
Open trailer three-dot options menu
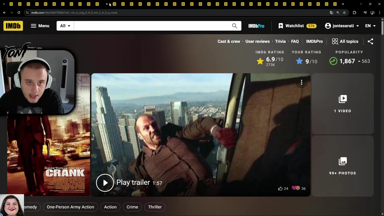[301, 82]
